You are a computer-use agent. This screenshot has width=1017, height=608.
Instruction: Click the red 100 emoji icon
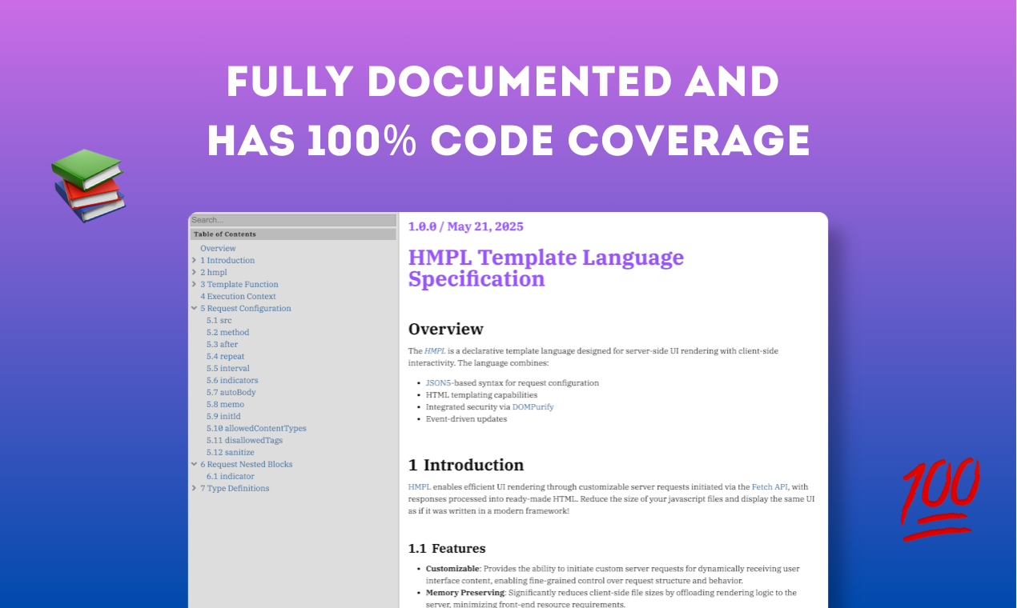pos(941,500)
